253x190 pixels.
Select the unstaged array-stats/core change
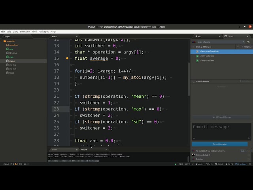click(222, 56)
